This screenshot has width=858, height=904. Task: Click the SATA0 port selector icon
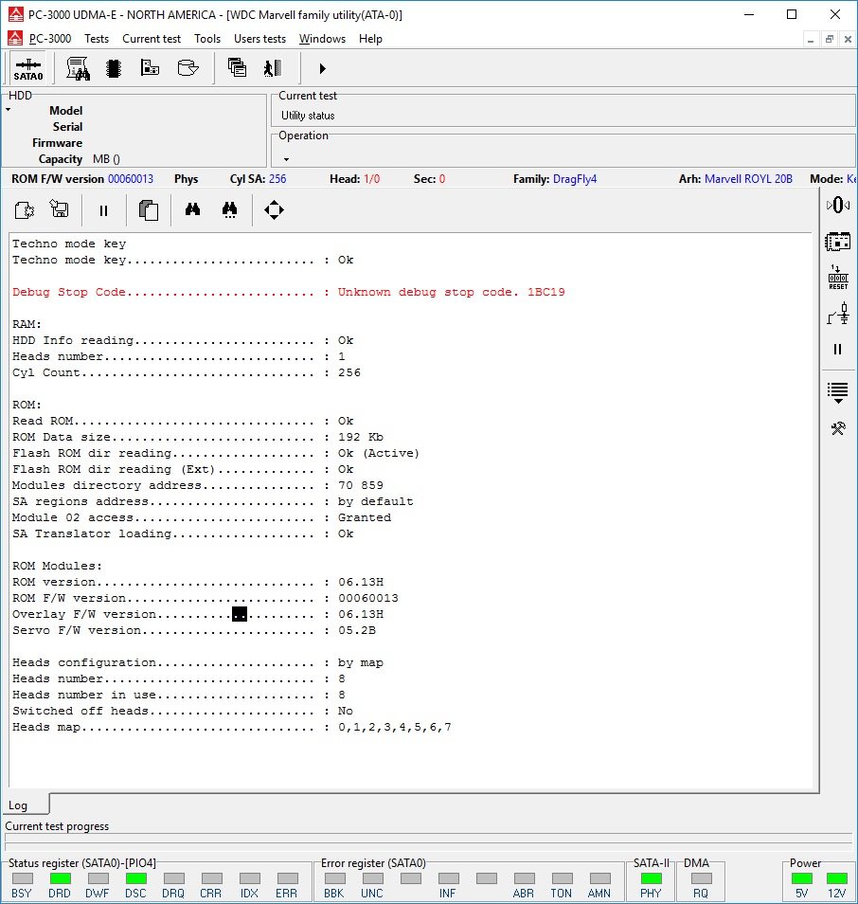click(27, 68)
